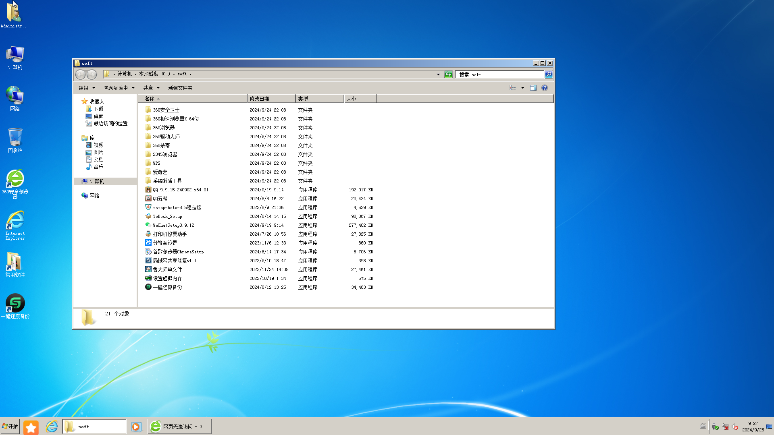The image size is (774, 435).
Task: Open the media player taskbar icon
Action: (x=136, y=427)
